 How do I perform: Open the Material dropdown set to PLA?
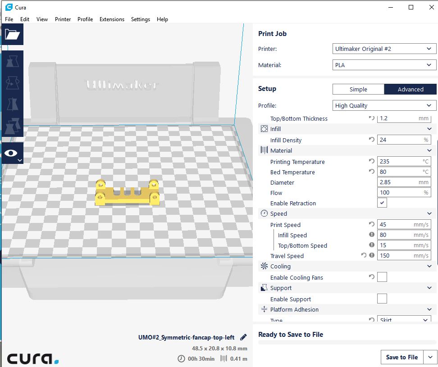click(384, 65)
